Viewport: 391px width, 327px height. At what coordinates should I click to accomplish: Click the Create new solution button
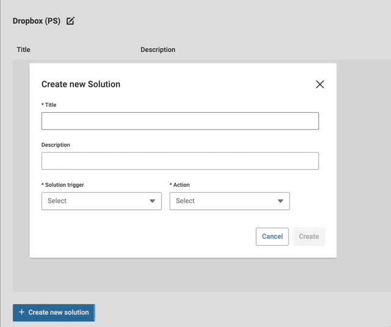[x=54, y=312]
